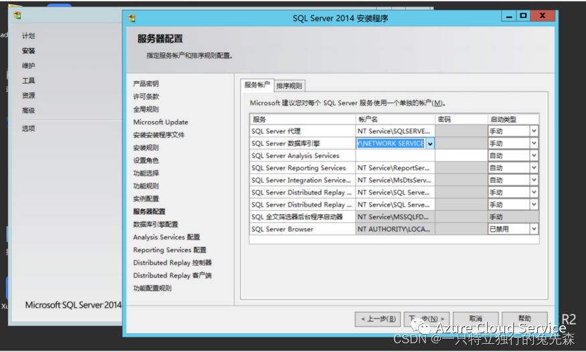Click the 上一步(B) back button

[378, 319]
